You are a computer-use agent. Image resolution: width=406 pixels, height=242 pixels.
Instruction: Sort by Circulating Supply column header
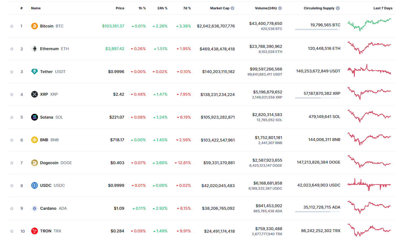click(x=319, y=8)
